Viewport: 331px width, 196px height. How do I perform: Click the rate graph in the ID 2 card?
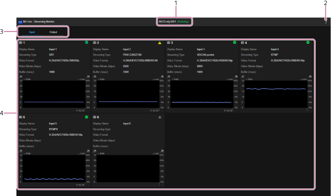point(128,94)
